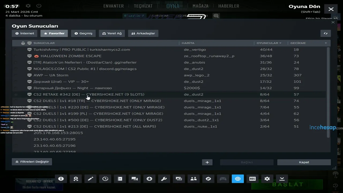Image resolution: width=343 pixels, height=193 pixels.
Task: Open the REC game recording icon
Action: 252,179
